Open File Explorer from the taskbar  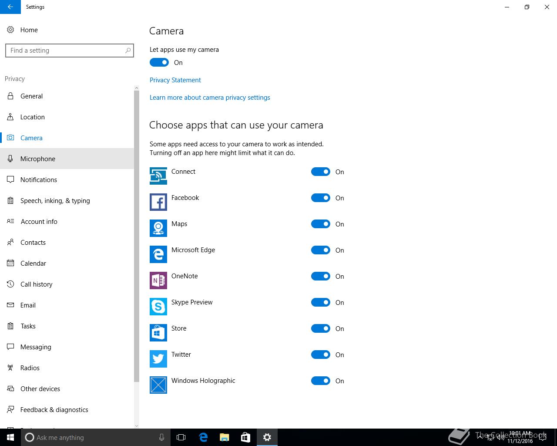tap(224, 437)
